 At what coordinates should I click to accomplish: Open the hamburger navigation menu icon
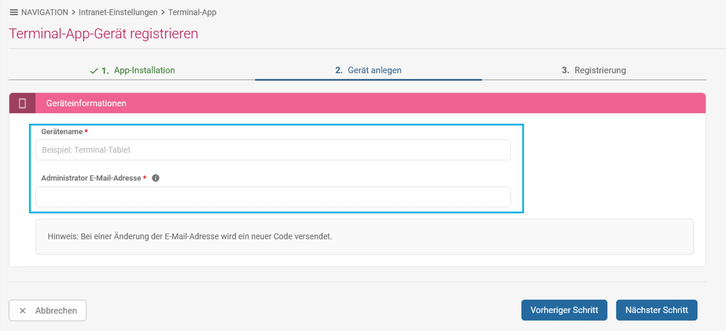14,12
